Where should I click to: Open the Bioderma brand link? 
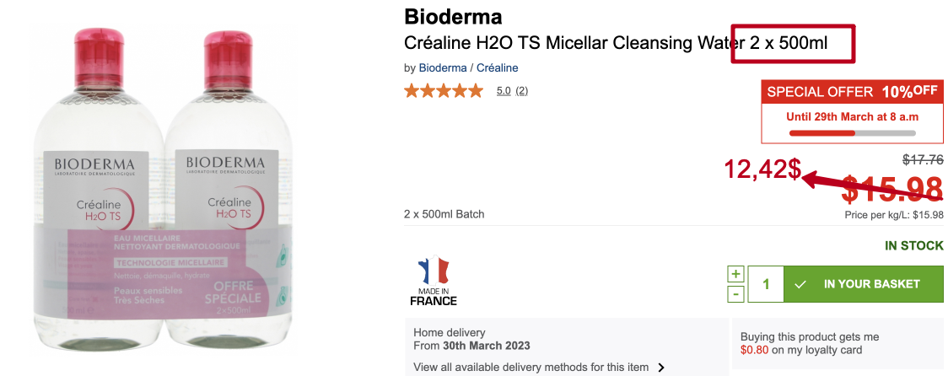[443, 67]
